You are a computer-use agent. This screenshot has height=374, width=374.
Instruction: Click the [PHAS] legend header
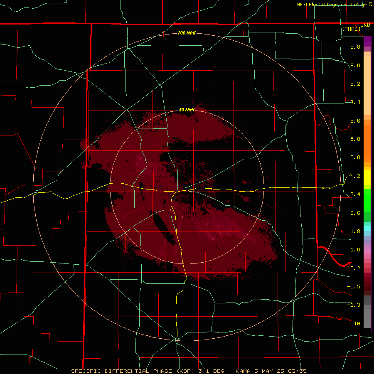(x=351, y=29)
